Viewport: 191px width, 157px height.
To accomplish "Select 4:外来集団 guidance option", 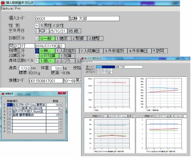I will click(x=139, y=51).
